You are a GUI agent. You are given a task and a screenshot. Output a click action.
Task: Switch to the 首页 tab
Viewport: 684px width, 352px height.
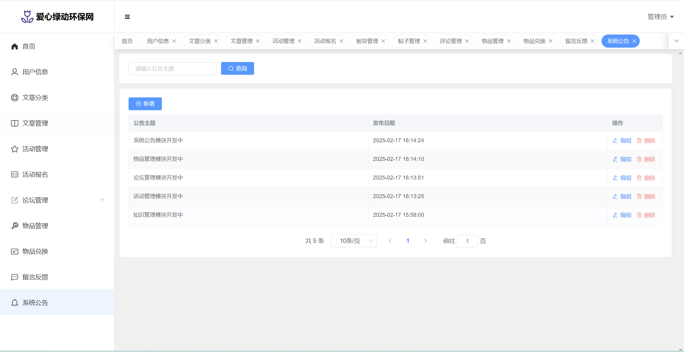tap(127, 41)
